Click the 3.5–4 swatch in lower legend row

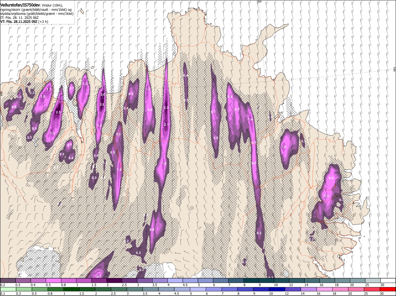(151, 289)
